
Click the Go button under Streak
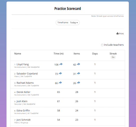point(113,57)
